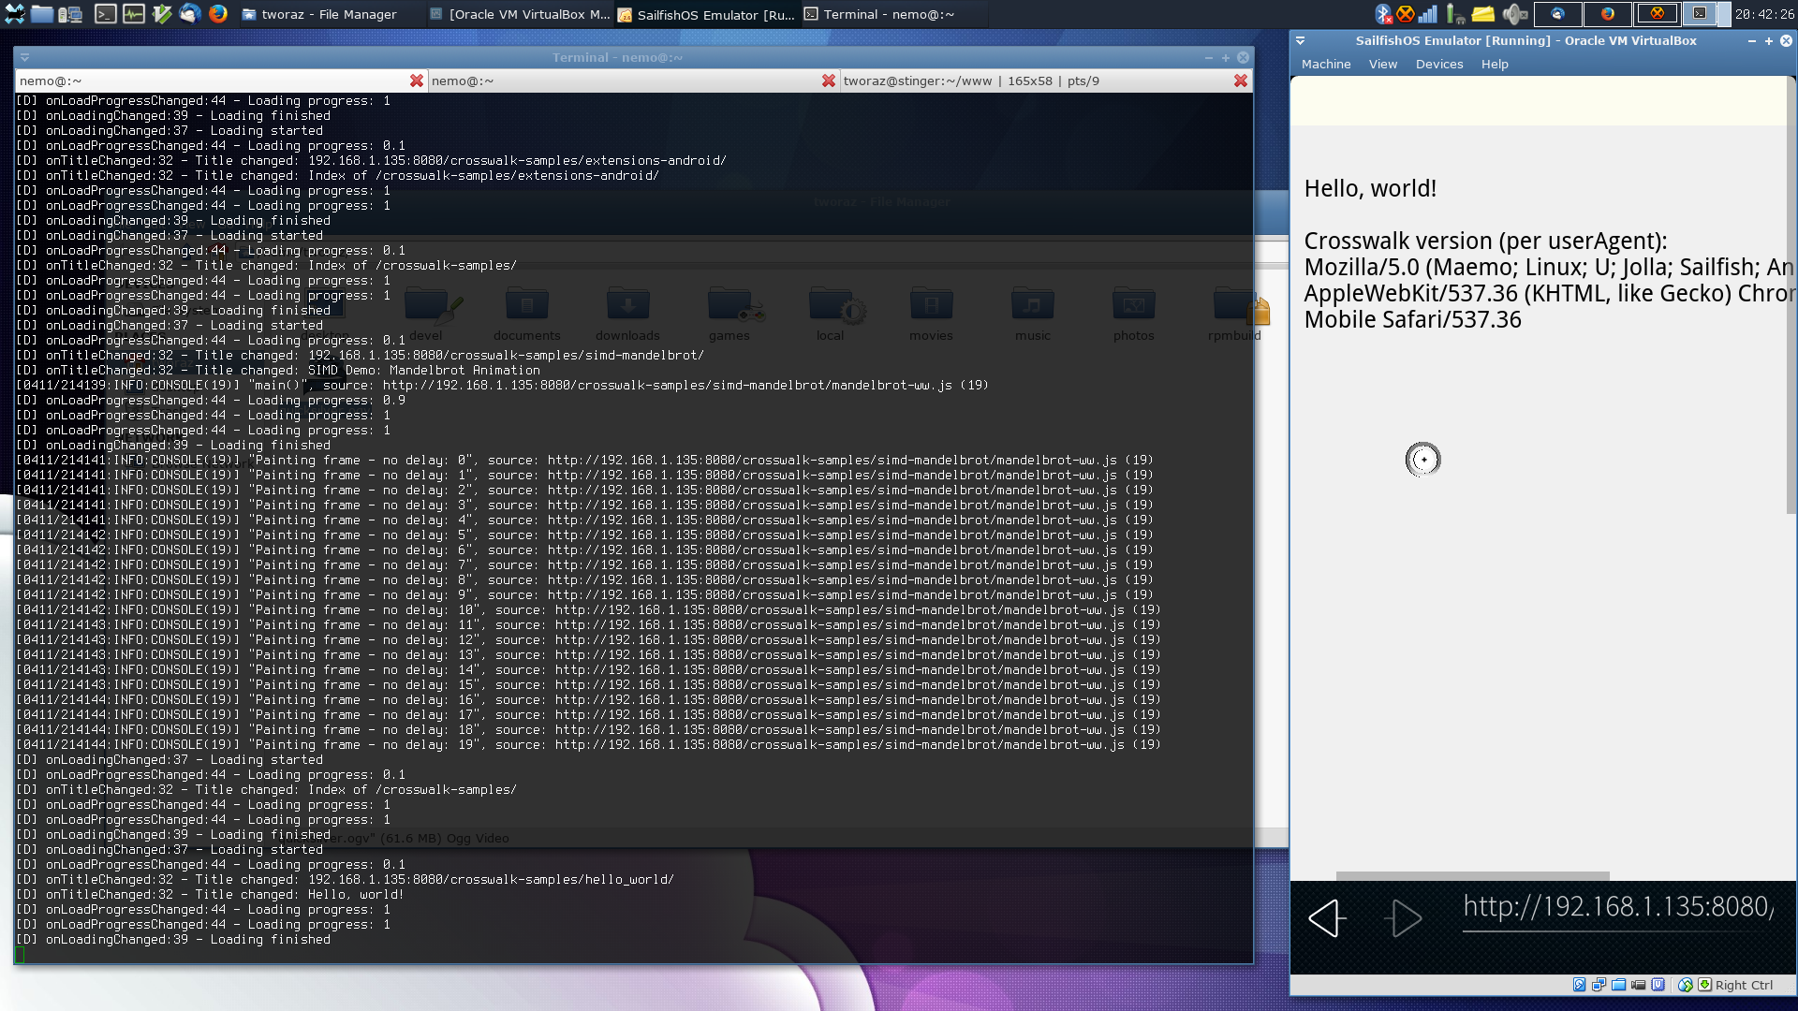1798x1011 pixels.
Task: Open network signal strength tray icon
Action: click(x=1427, y=14)
